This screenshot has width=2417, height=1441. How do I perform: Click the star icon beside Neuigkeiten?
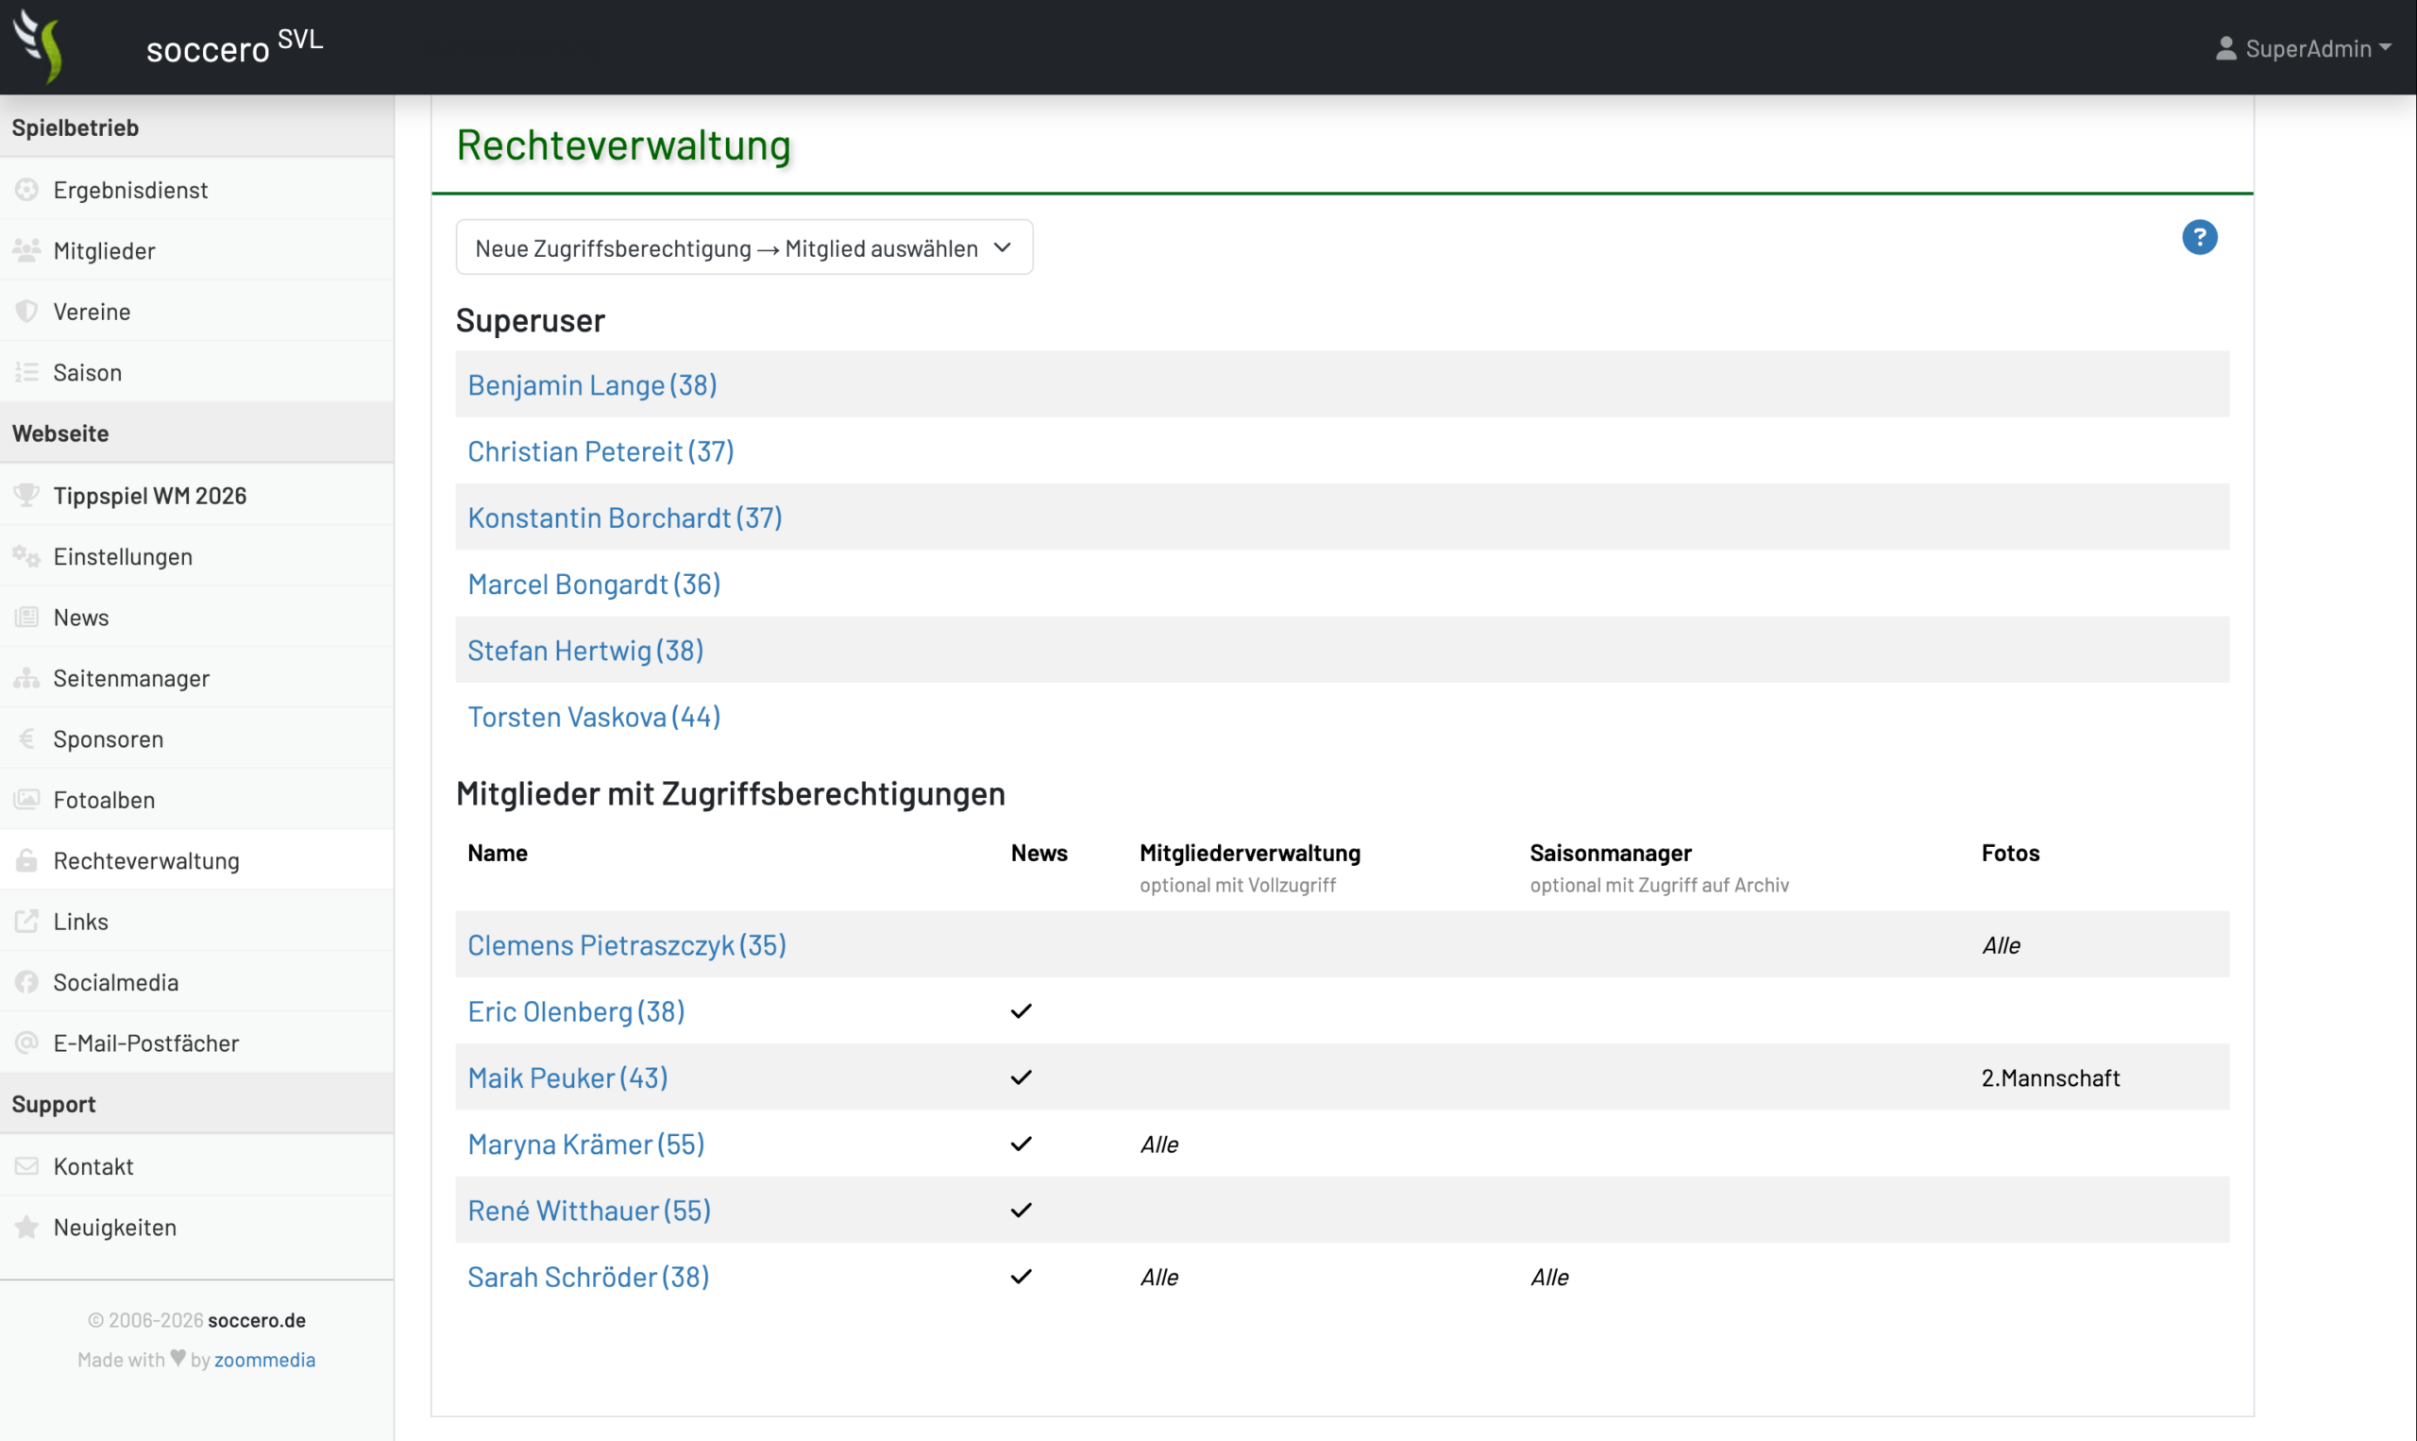(x=26, y=1227)
